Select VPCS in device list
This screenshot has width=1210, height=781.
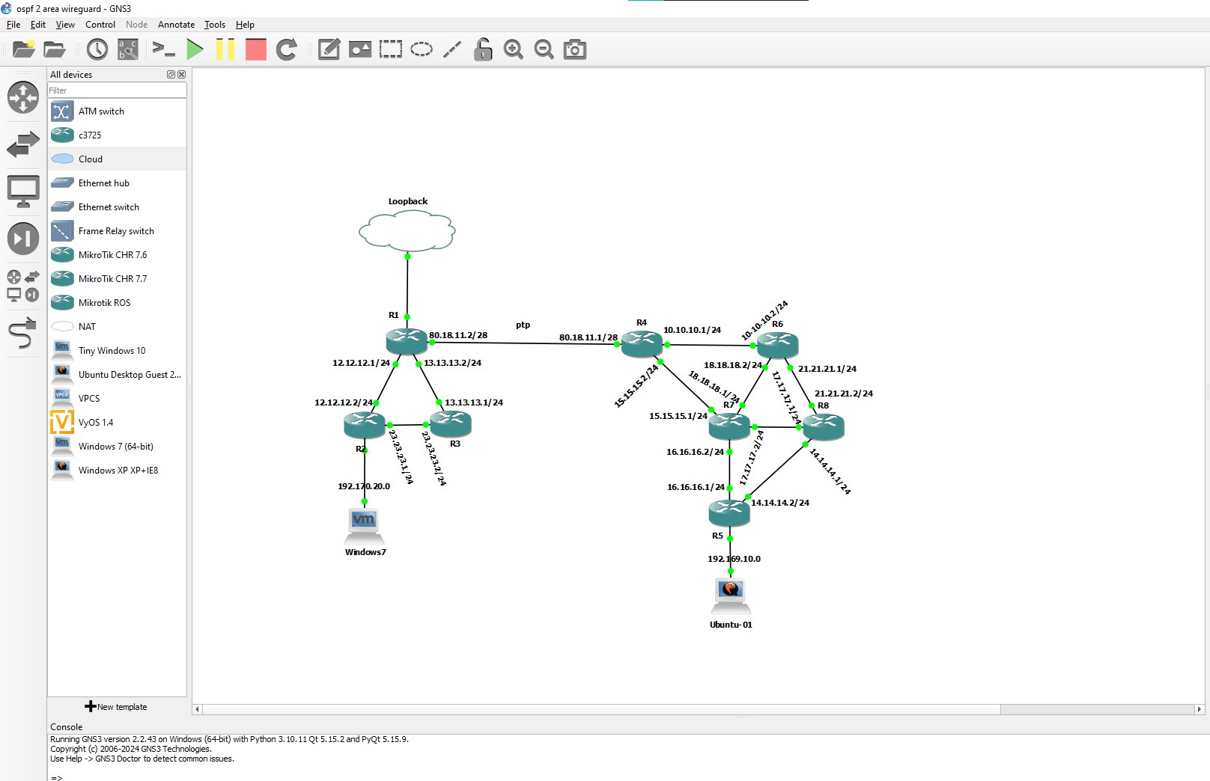click(117, 399)
